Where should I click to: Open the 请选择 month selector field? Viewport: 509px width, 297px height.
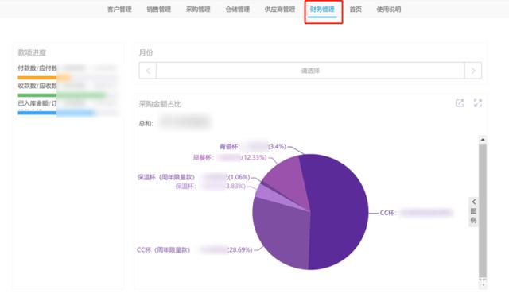(x=310, y=71)
